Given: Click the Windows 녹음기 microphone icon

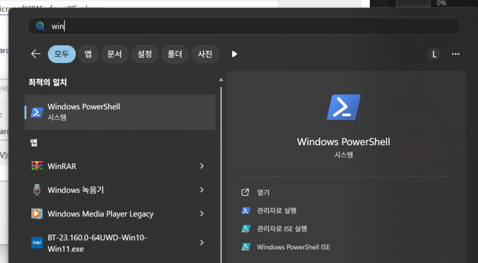Looking at the screenshot, I should [x=37, y=190].
